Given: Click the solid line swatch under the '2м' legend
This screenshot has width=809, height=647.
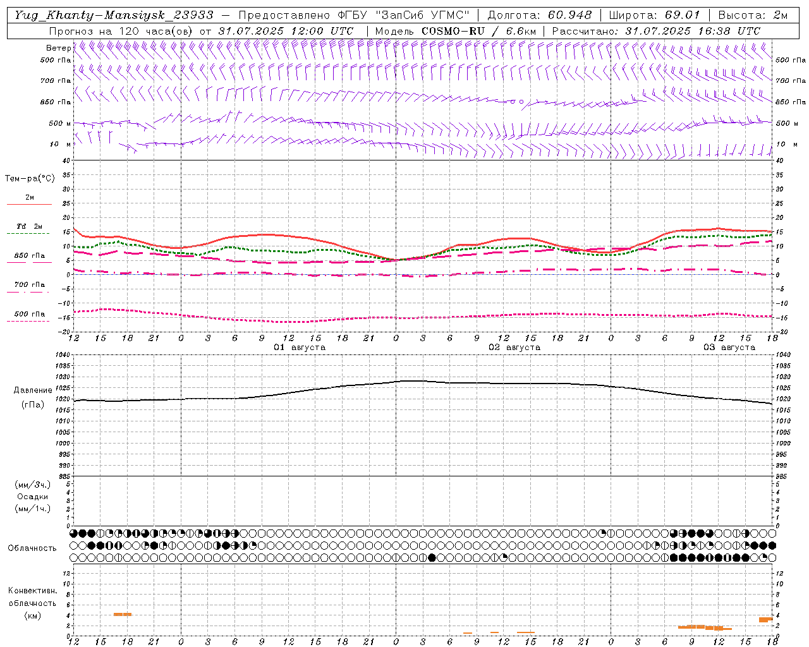Looking at the screenshot, I should [x=29, y=204].
